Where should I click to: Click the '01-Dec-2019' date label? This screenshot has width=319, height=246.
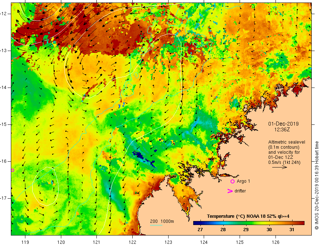click(x=283, y=124)
